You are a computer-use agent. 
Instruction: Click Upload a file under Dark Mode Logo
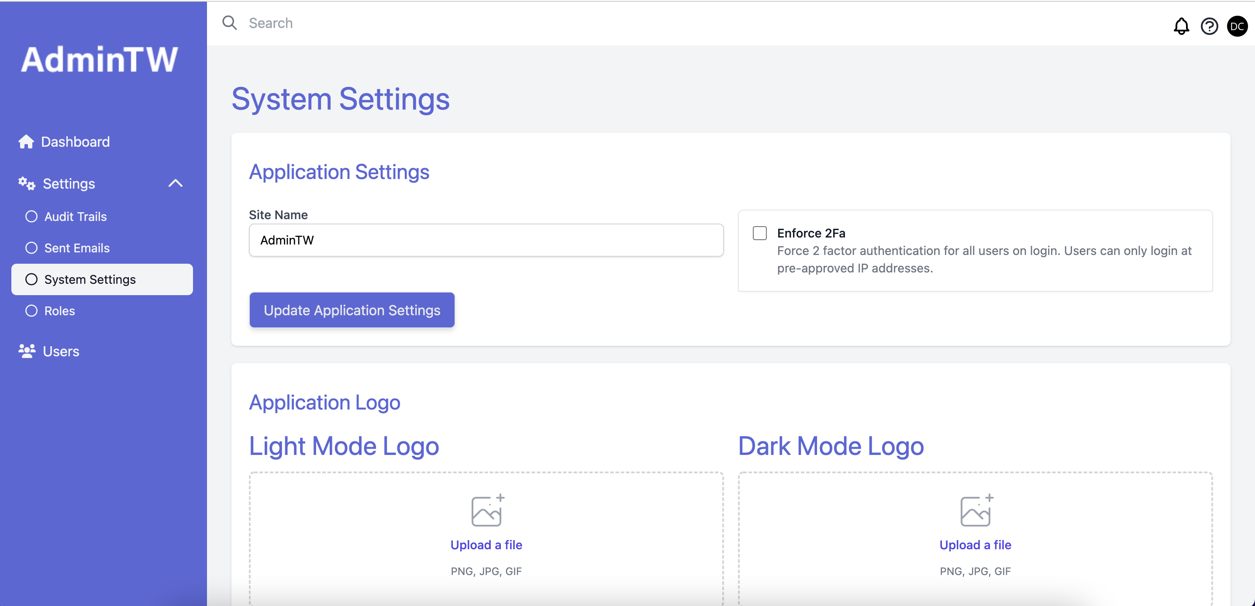[975, 544]
